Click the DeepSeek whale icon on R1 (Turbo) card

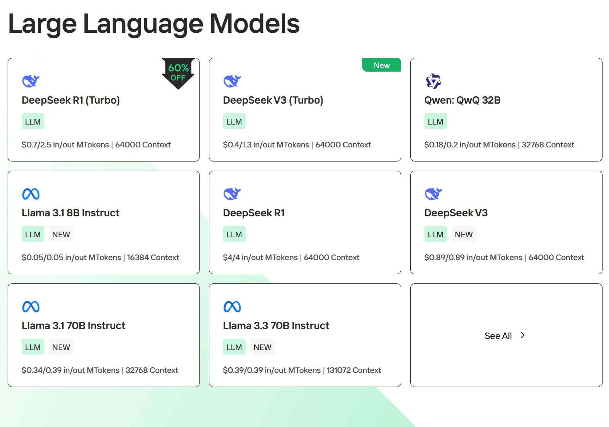(31, 81)
